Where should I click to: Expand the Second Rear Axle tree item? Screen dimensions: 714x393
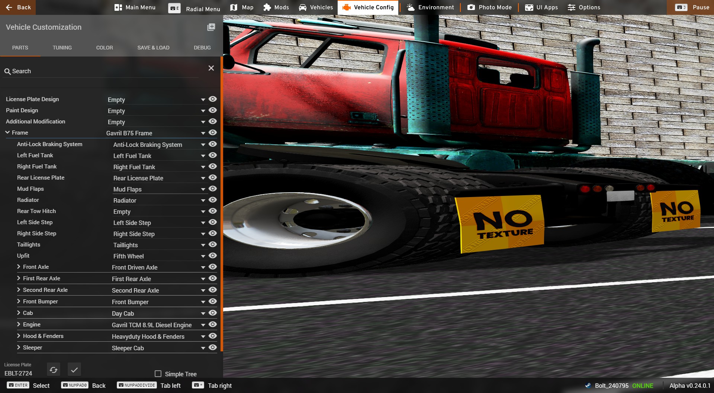pos(19,290)
